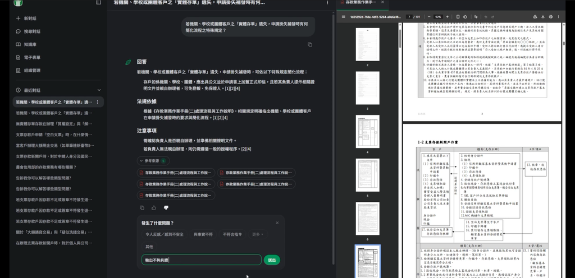The width and height of the screenshot is (575, 278).
Task: Jump to PDF page 3 thumbnail
Action: pos(367,88)
